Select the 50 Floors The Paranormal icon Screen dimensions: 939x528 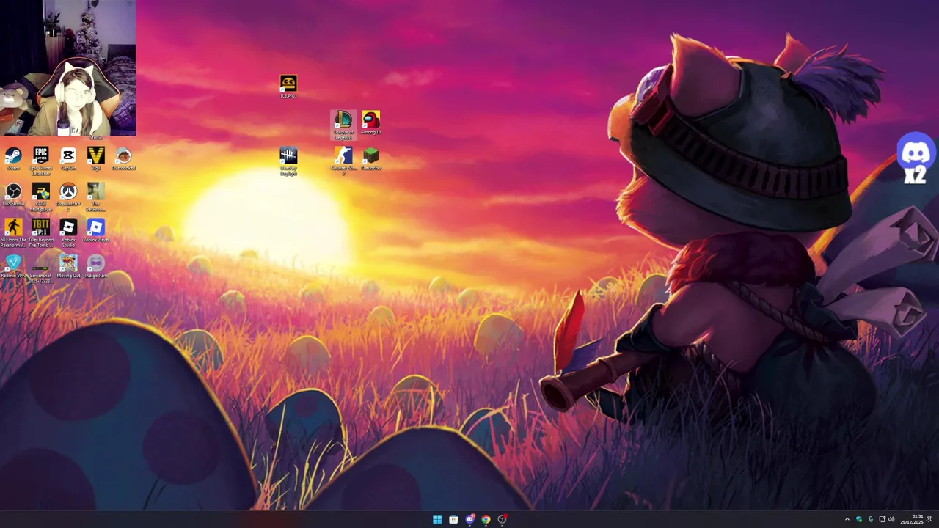(x=13, y=233)
